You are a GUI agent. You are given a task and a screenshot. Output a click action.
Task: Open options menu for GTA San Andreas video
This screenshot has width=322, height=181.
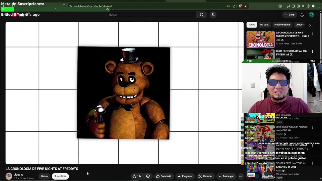tap(312, 127)
